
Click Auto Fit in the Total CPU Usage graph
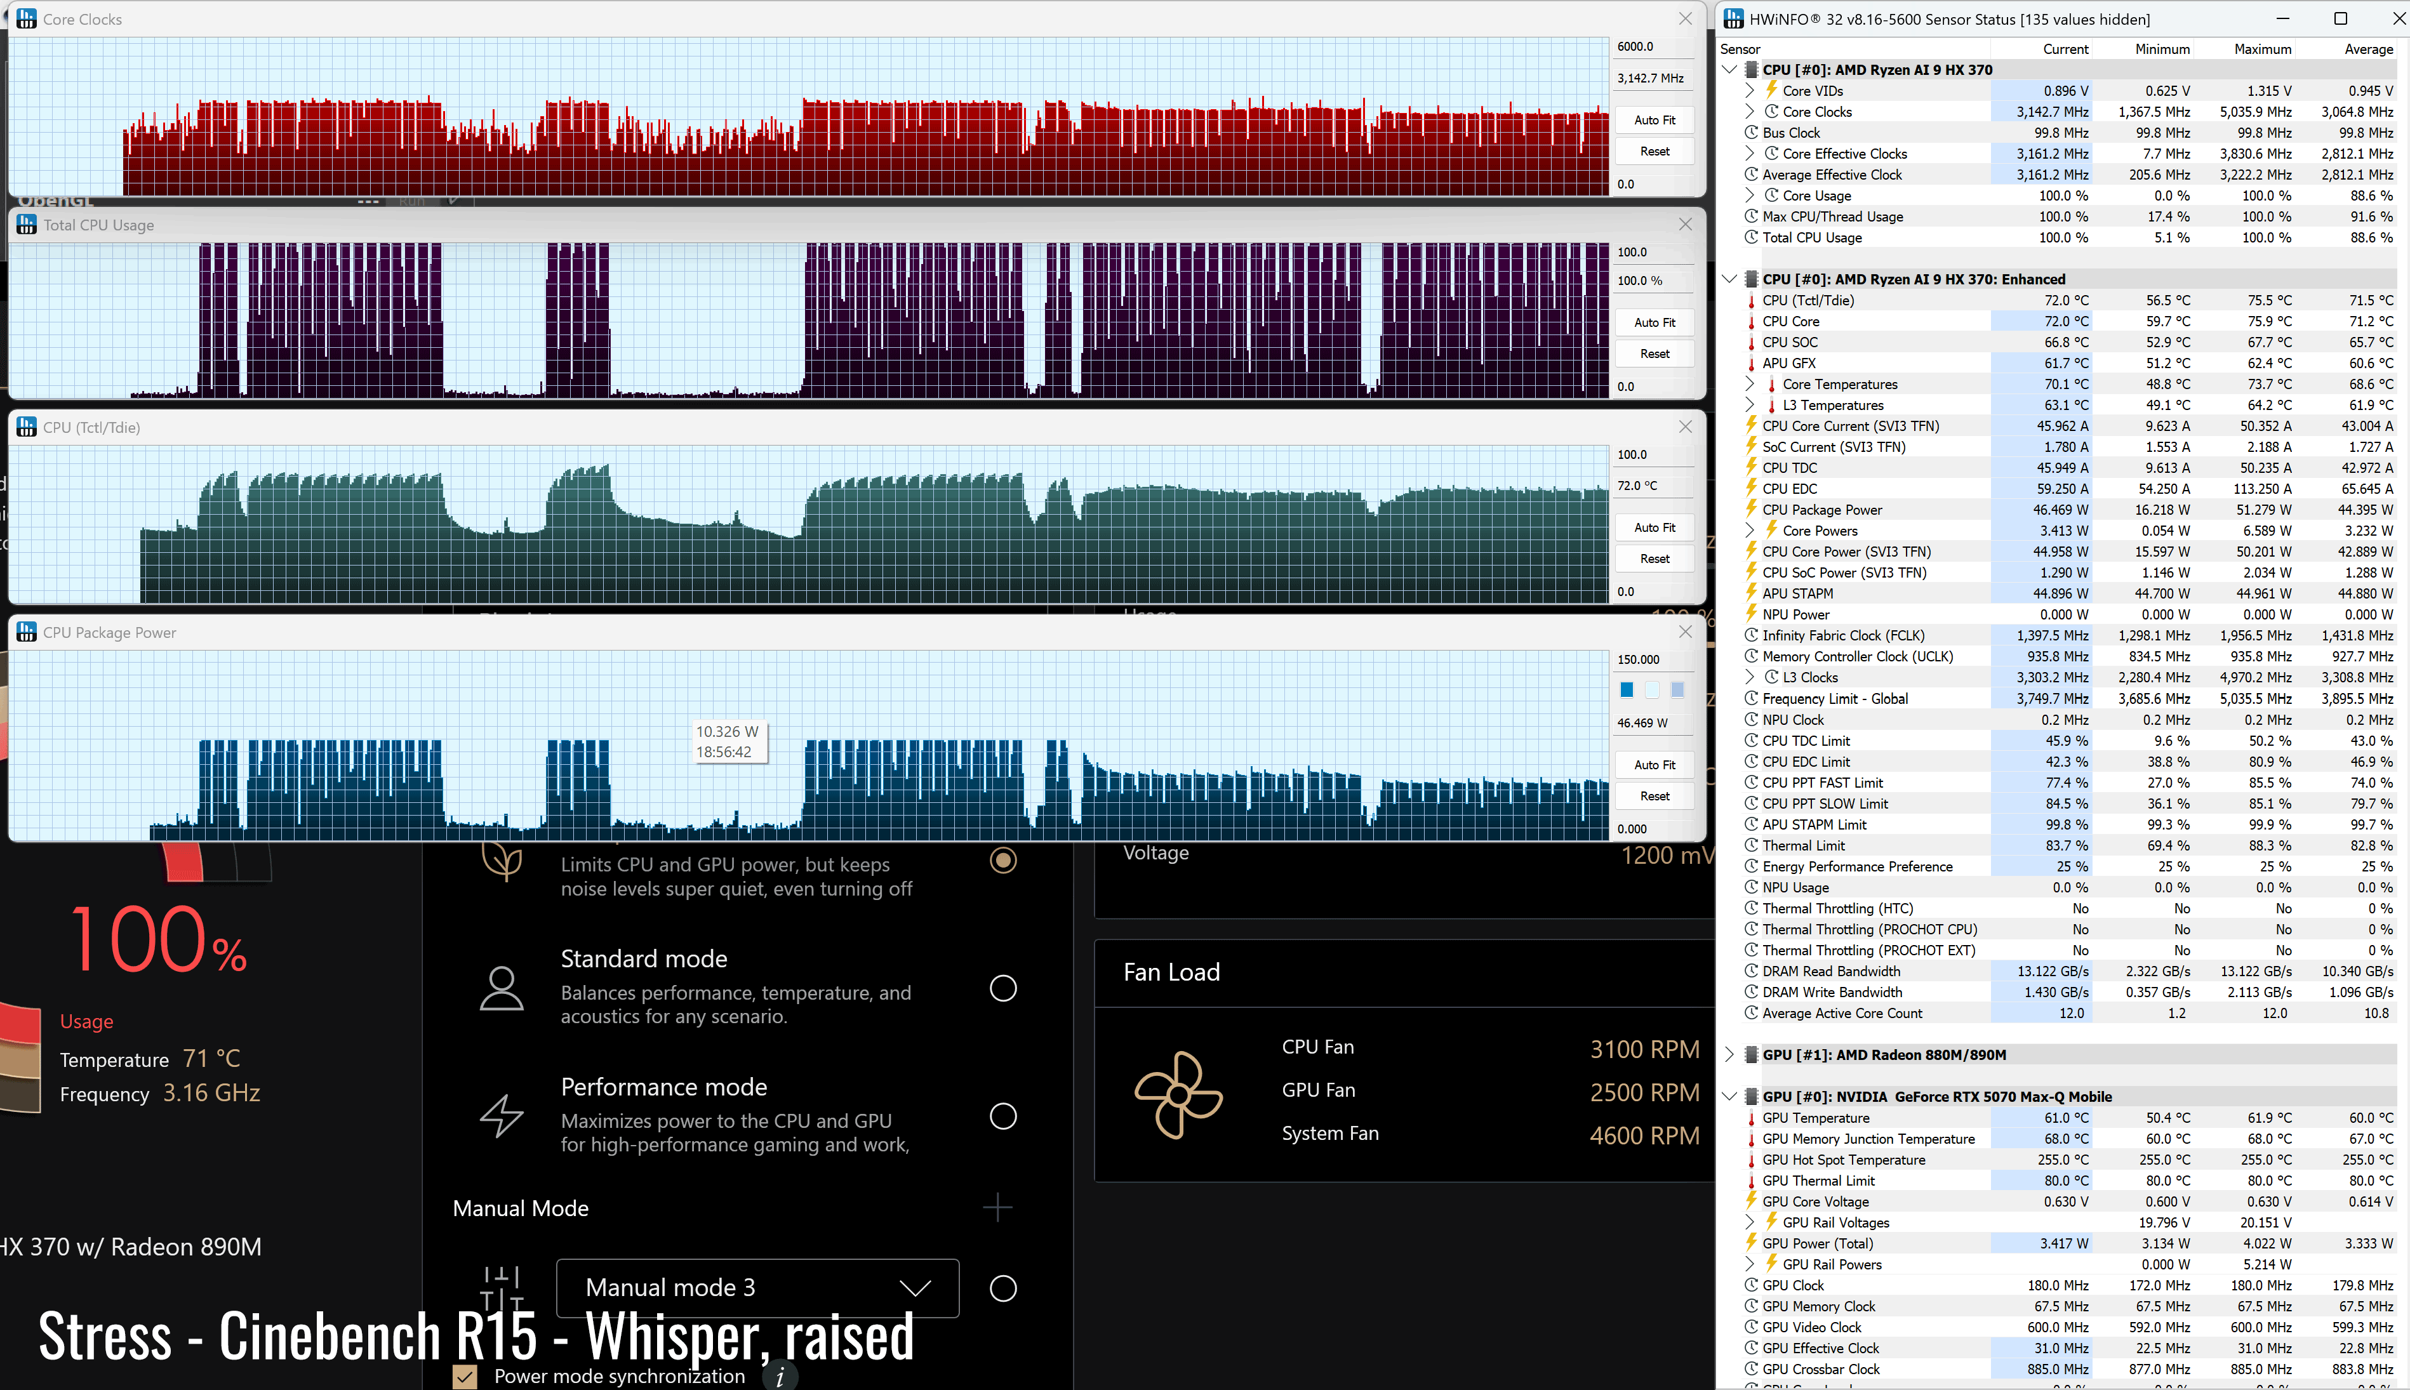click(1654, 322)
